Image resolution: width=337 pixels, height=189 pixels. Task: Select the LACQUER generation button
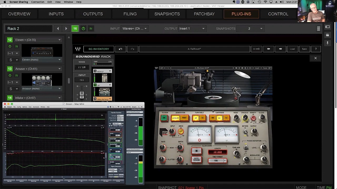point(175,118)
